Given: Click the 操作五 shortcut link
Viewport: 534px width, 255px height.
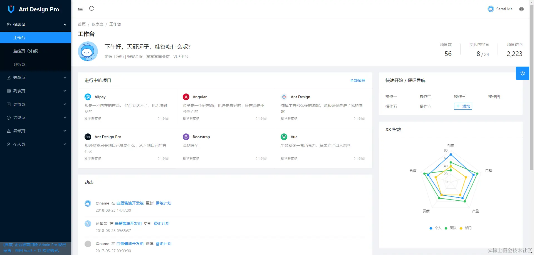Looking at the screenshot, I should pos(391,106).
